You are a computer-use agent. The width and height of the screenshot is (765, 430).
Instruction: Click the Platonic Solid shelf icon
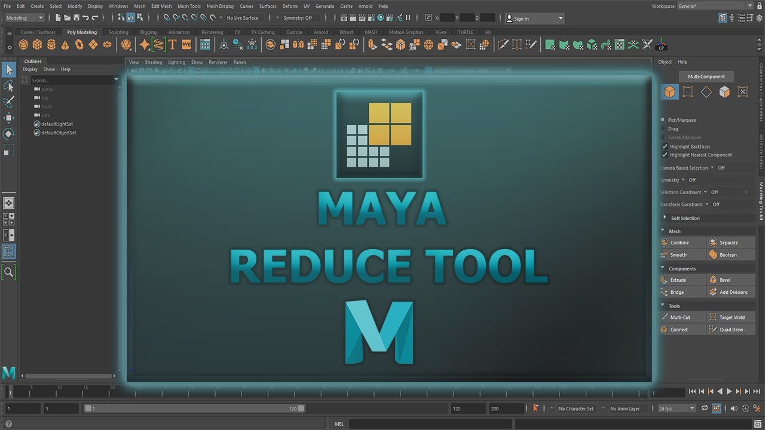pos(126,44)
